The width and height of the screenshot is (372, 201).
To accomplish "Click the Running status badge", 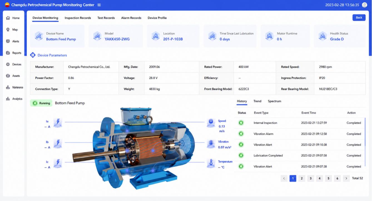I will click(x=41, y=103).
